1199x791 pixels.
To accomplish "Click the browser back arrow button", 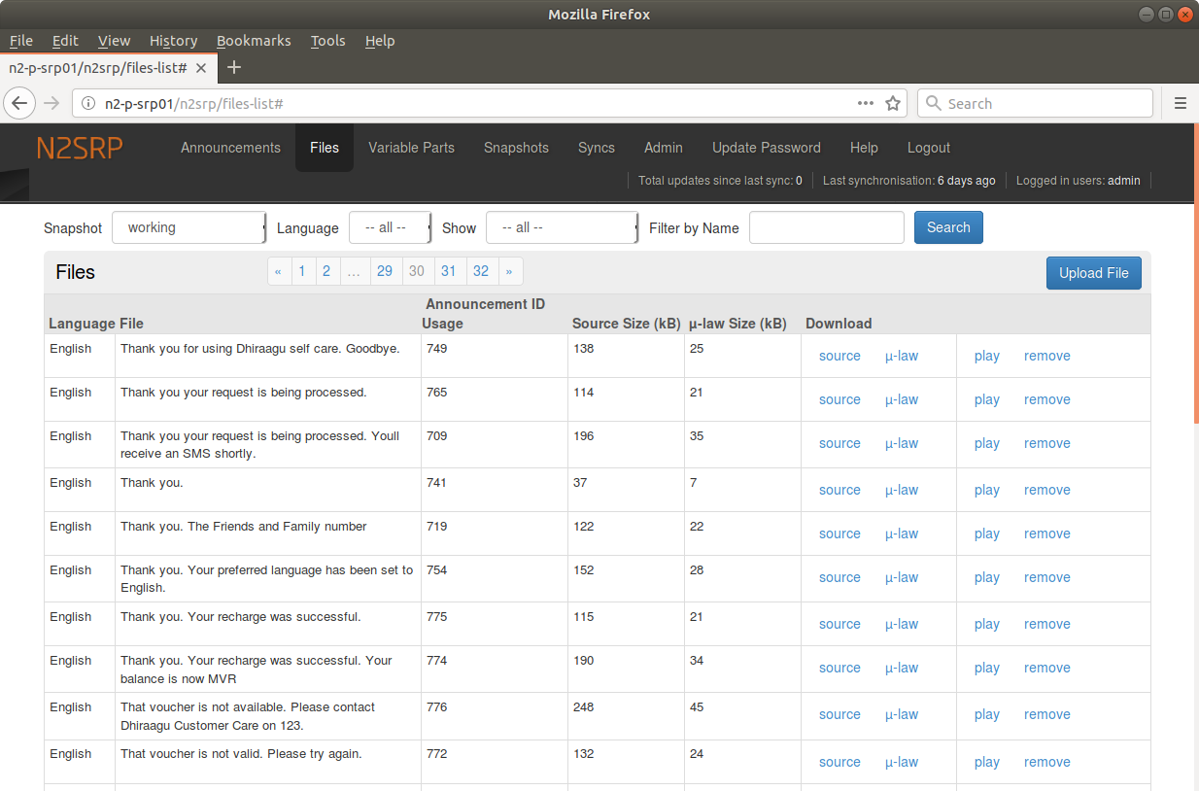I will click(21, 103).
